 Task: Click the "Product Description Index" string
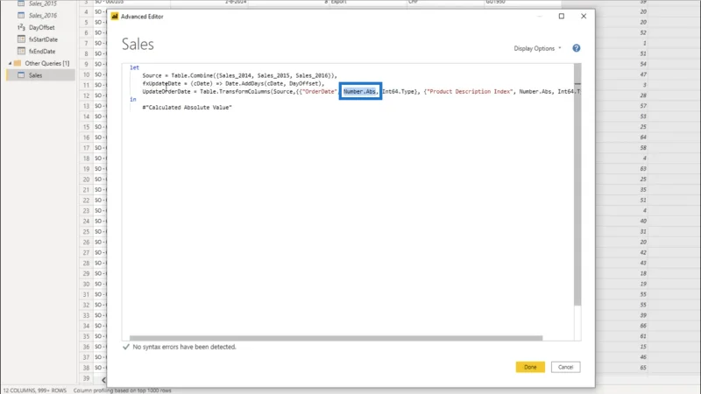click(470, 92)
